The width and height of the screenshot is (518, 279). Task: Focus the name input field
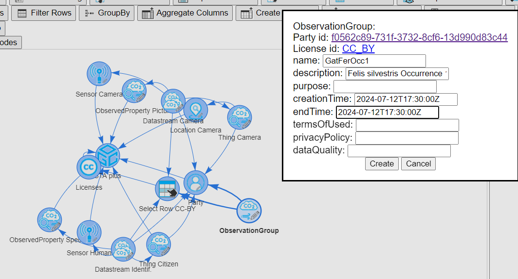tap(374, 61)
